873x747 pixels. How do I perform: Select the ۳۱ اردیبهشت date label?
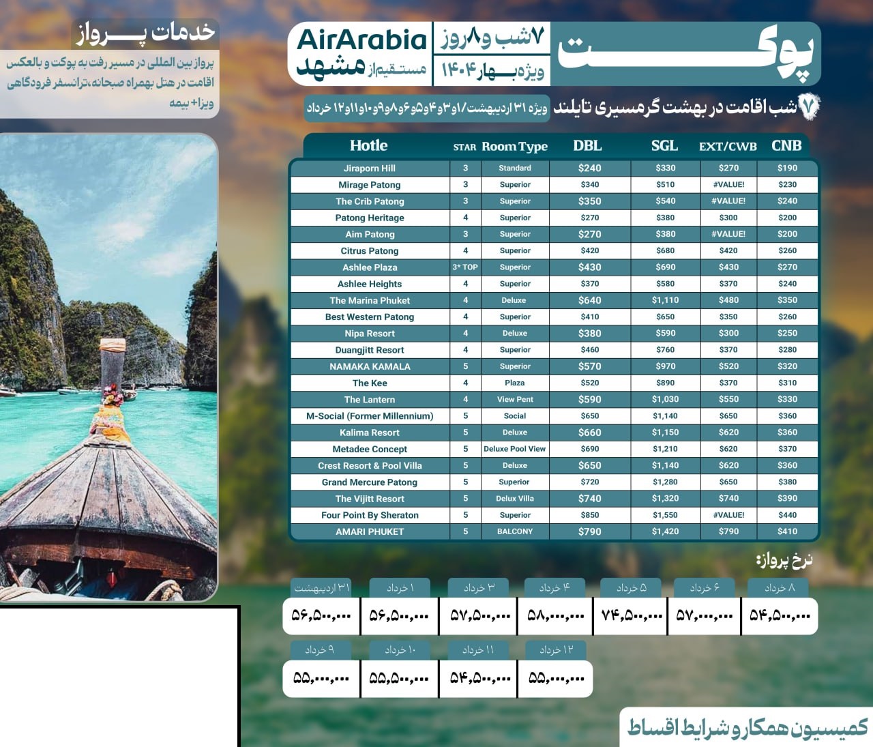(322, 587)
